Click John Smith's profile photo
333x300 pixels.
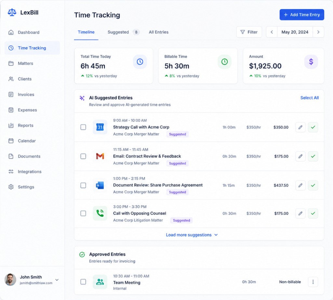(x=10, y=280)
